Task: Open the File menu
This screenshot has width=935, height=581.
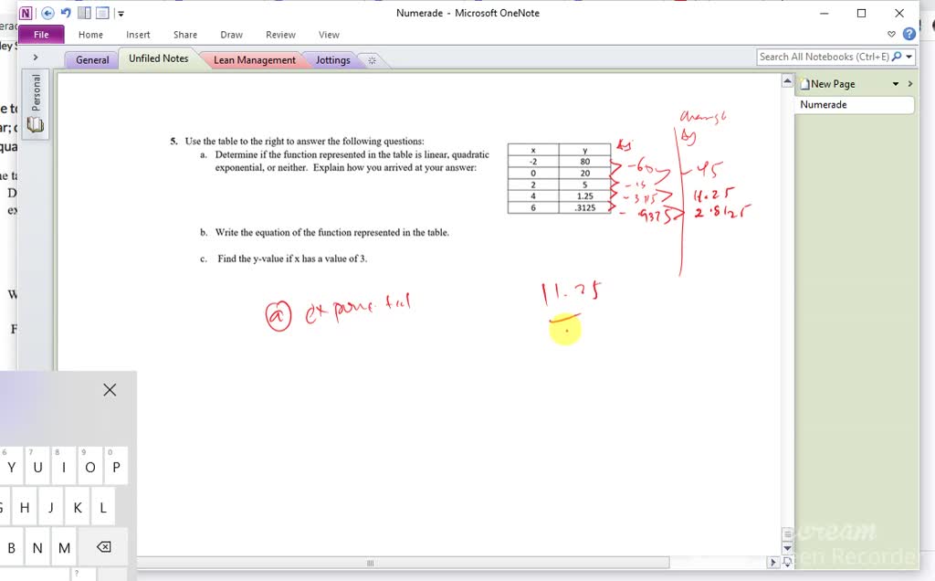Action: 41,34
